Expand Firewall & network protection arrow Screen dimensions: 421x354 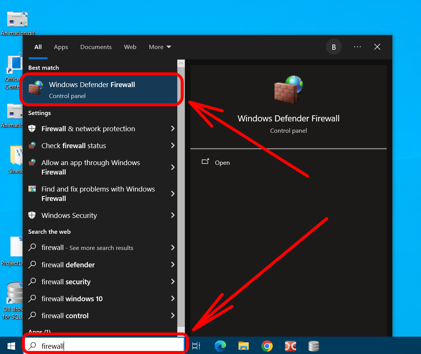173,129
